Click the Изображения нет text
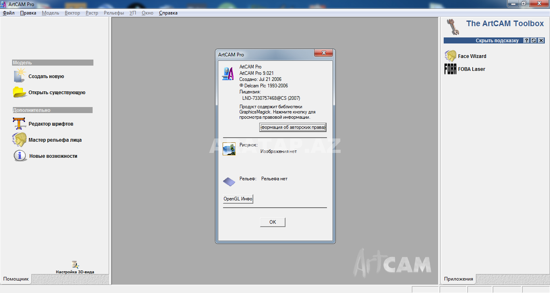The height and width of the screenshot is (293, 550). (279, 151)
